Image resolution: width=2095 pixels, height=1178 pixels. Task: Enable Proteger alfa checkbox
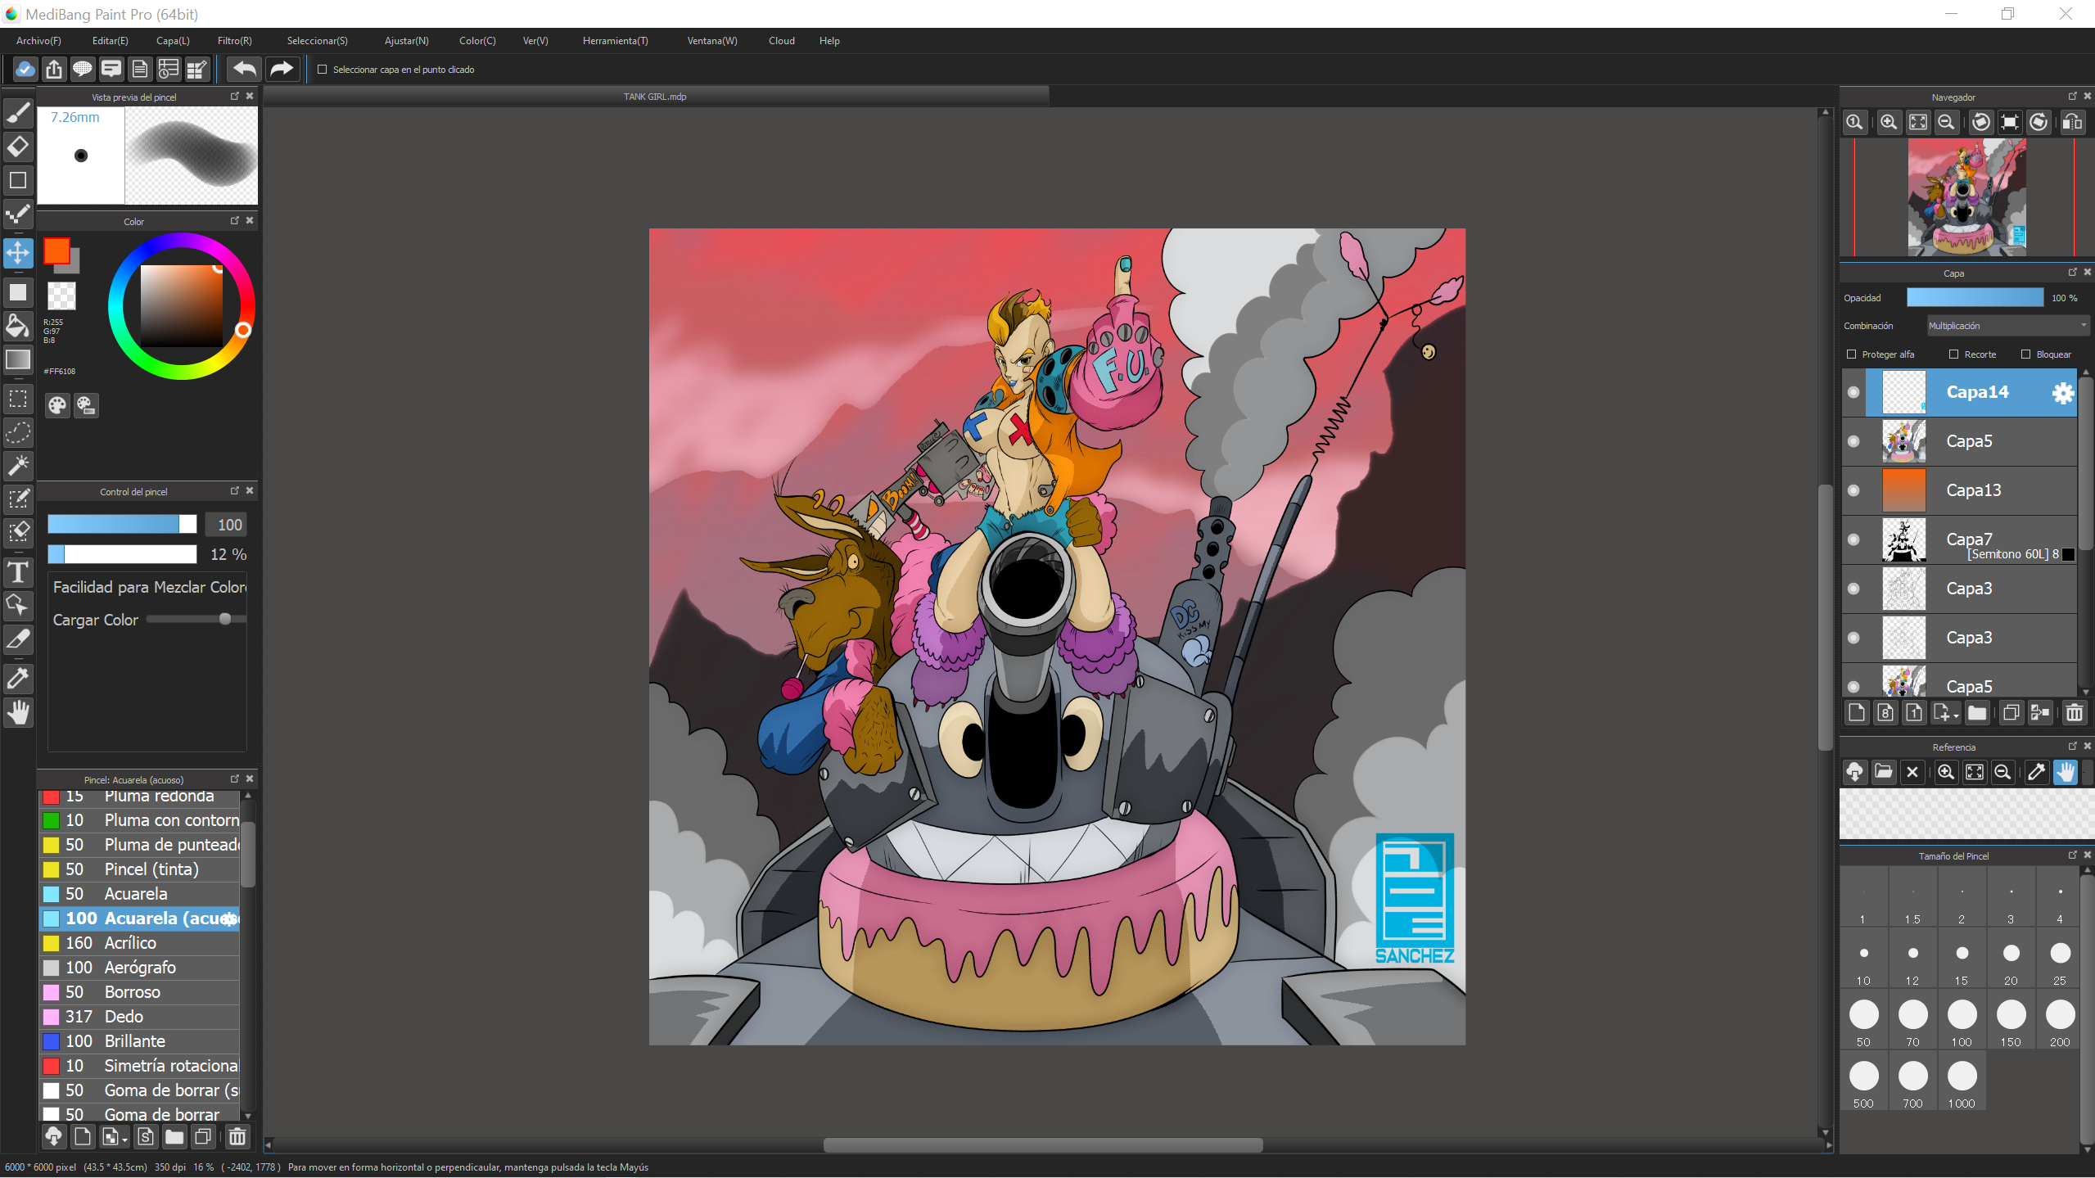click(x=1852, y=354)
